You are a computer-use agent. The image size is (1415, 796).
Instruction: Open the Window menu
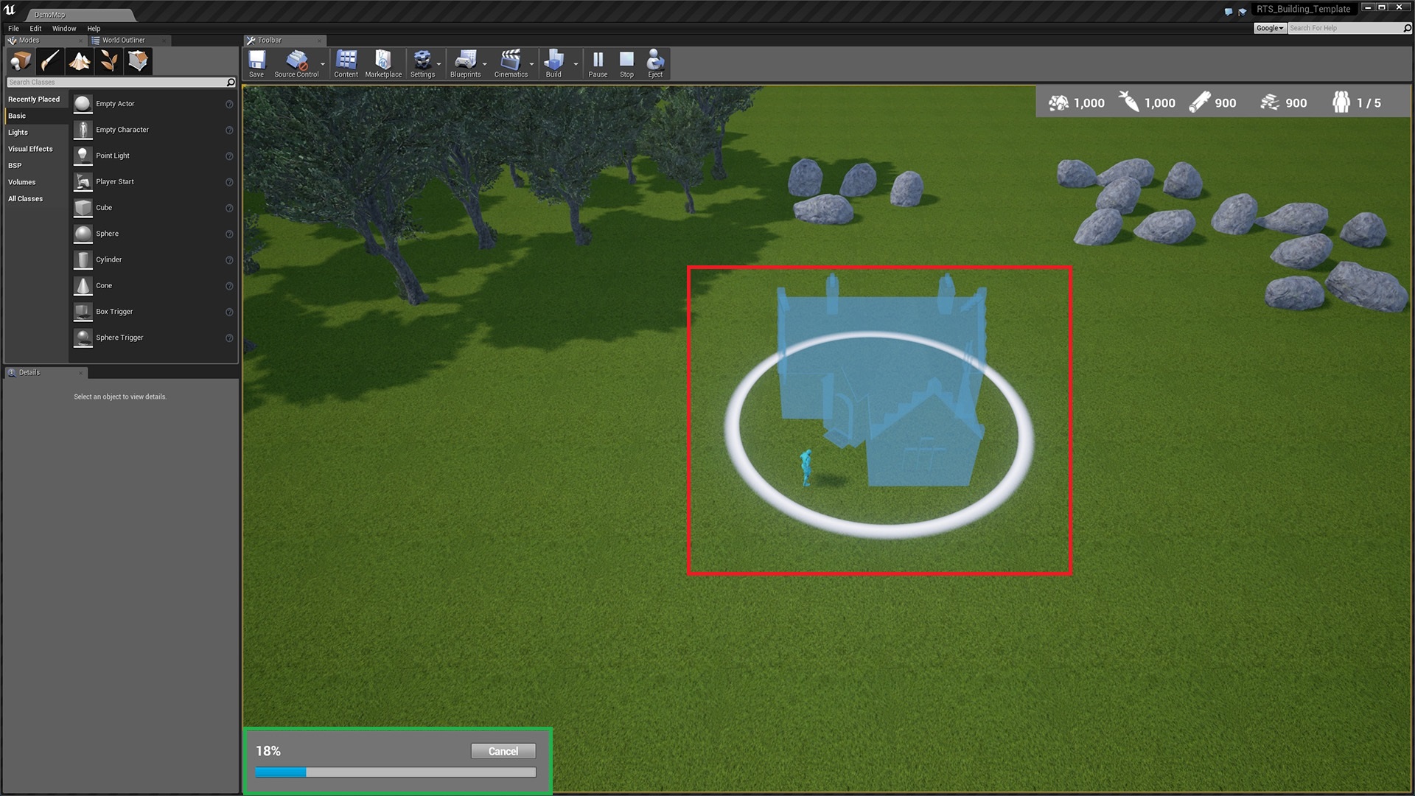(x=64, y=28)
